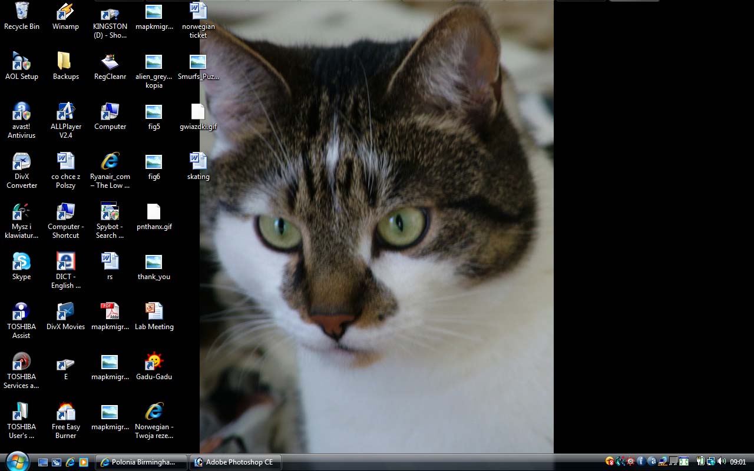
Task: Select the skating Word document
Action: (198, 162)
